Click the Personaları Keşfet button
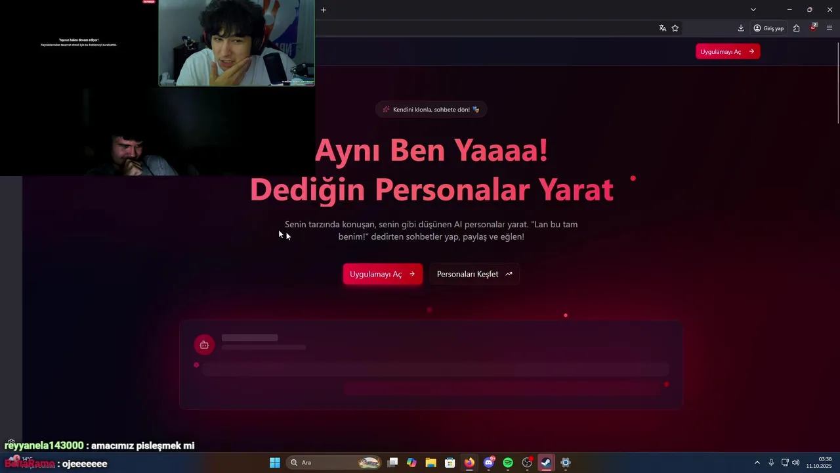The width and height of the screenshot is (840, 473). (474, 274)
